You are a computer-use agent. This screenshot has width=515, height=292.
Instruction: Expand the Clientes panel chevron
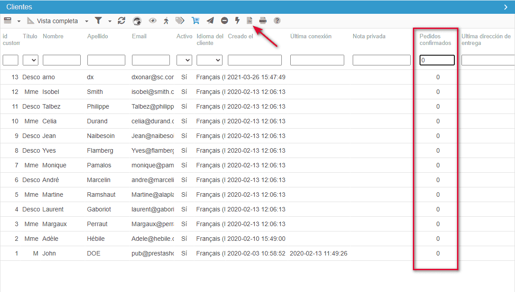coord(506,7)
